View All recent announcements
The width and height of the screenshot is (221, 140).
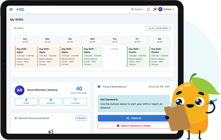(x=81, y=118)
